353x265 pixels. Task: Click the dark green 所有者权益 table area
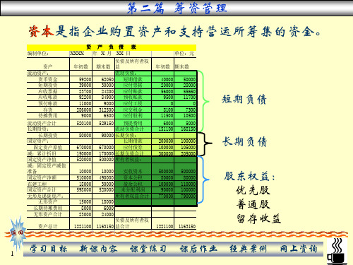(x=156, y=181)
